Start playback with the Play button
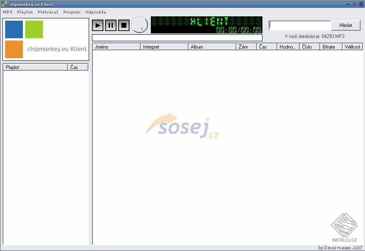 pos(98,25)
